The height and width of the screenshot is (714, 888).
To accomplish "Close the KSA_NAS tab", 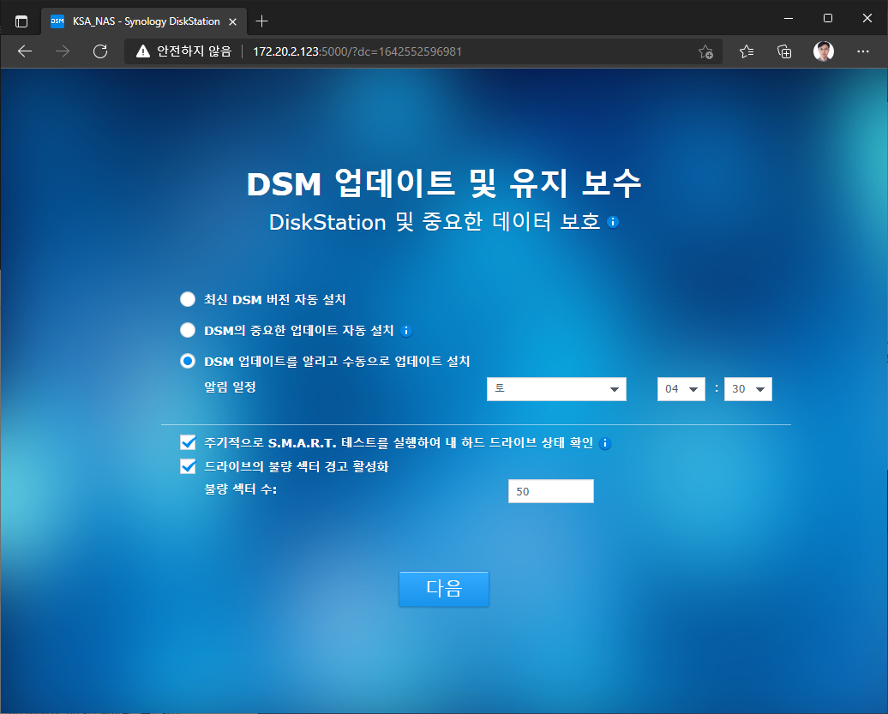I will pos(233,21).
